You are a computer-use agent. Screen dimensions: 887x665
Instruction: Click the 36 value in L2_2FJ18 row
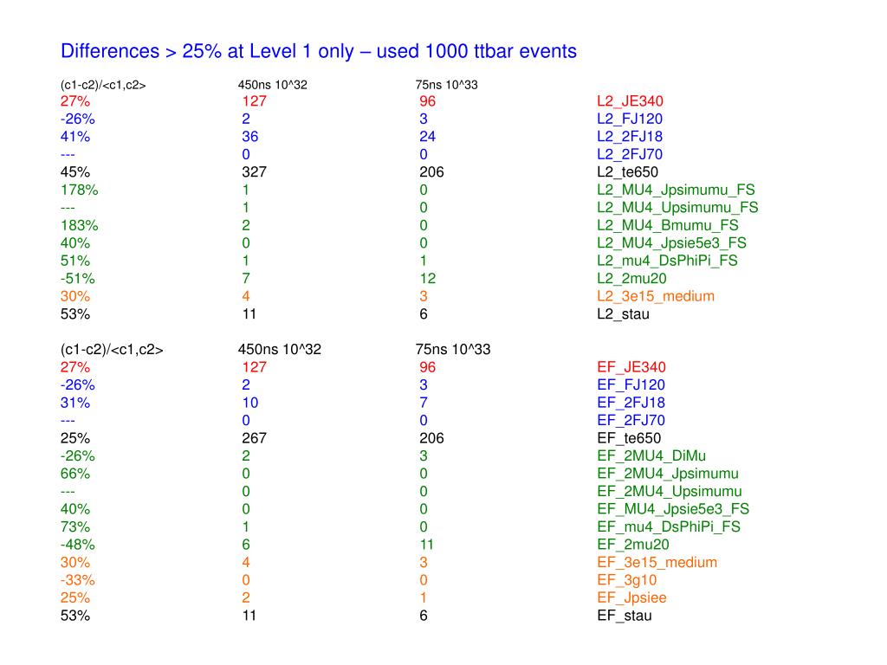[250, 136]
